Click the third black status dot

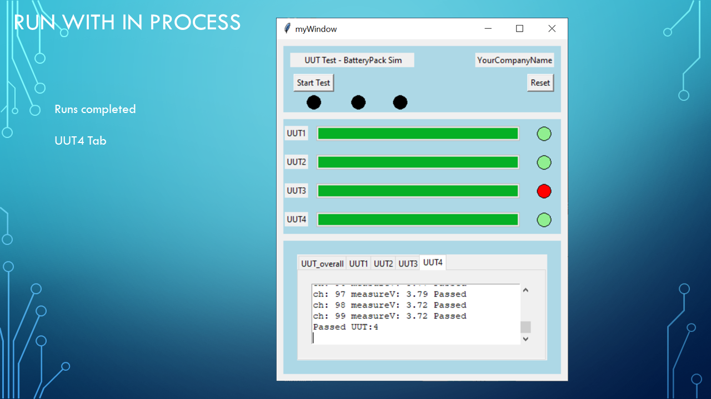pyautogui.click(x=400, y=102)
